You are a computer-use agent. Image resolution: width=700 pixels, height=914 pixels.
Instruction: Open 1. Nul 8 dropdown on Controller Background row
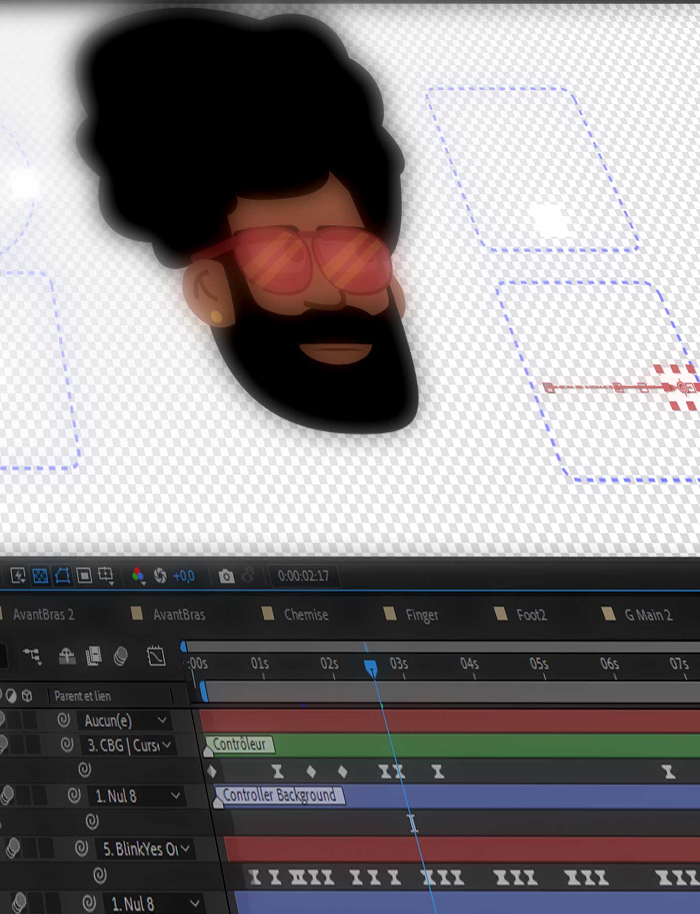tap(137, 796)
